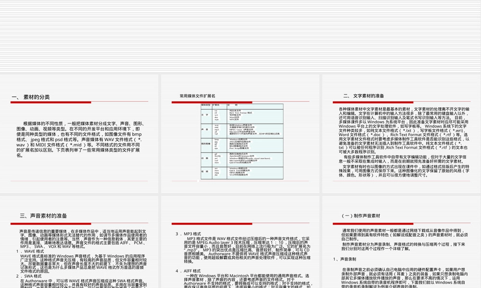
Task: Click the media file extension table
Action: click(x=242, y=142)
